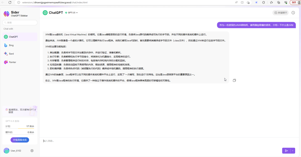
Task: Open the favorites list icon
Action: click(x=271, y=3)
